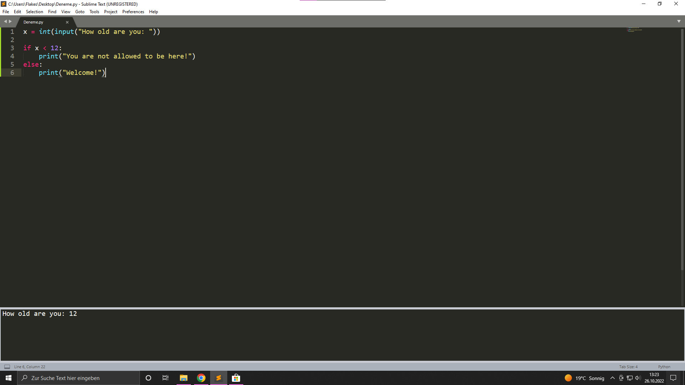Click the taskbar search text field
The height and width of the screenshot is (385, 685).
(78, 378)
